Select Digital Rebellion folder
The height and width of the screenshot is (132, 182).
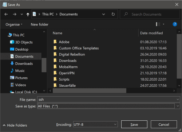pyautogui.click(x=72, y=54)
